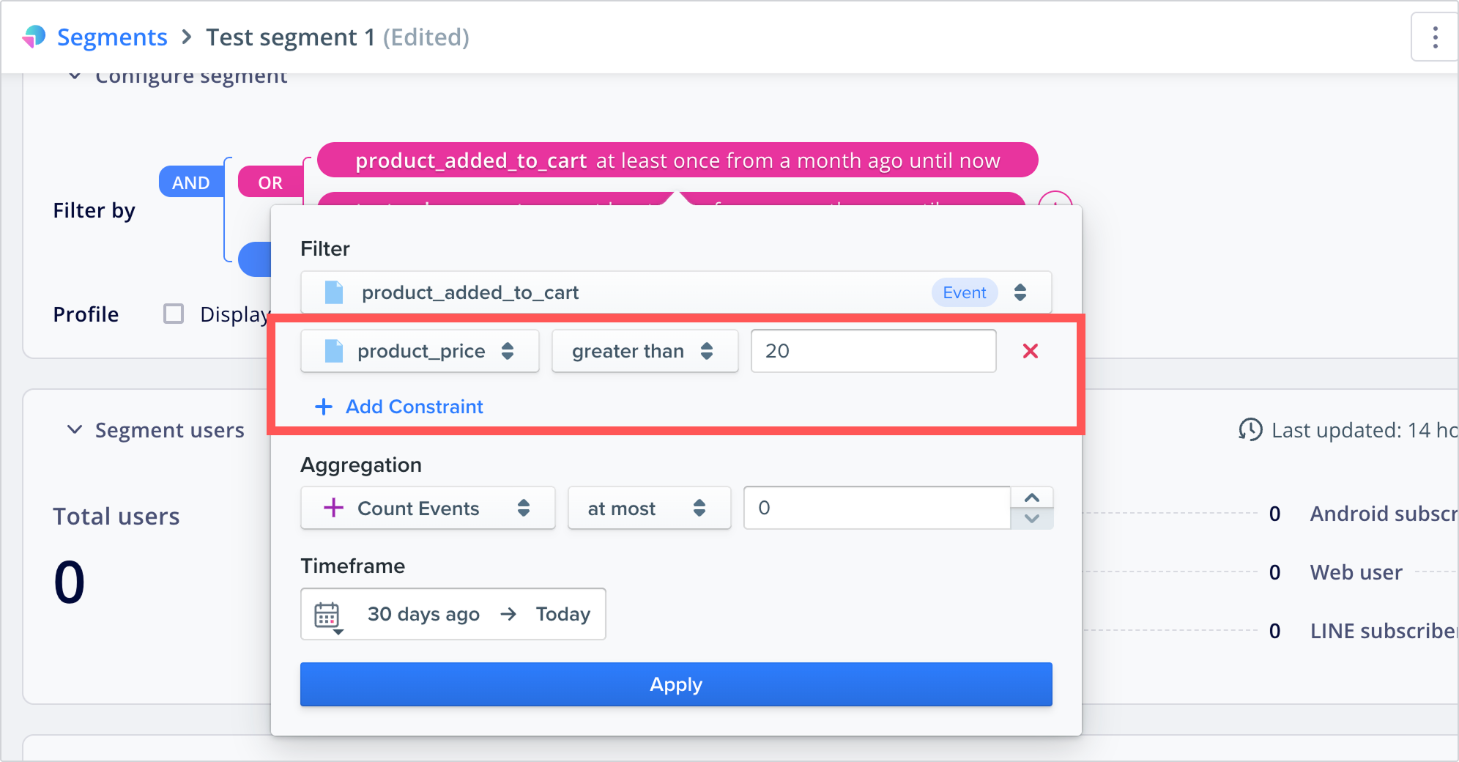
Task: Open the timeframe calendar icon
Action: tap(327, 615)
